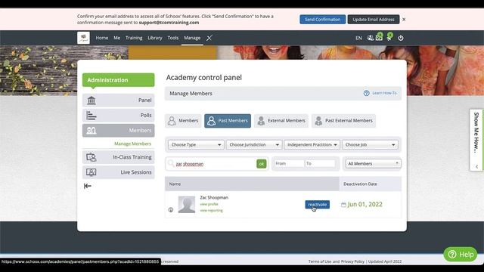Change language via EN selector
The image size is (484, 272).
[x=358, y=38]
